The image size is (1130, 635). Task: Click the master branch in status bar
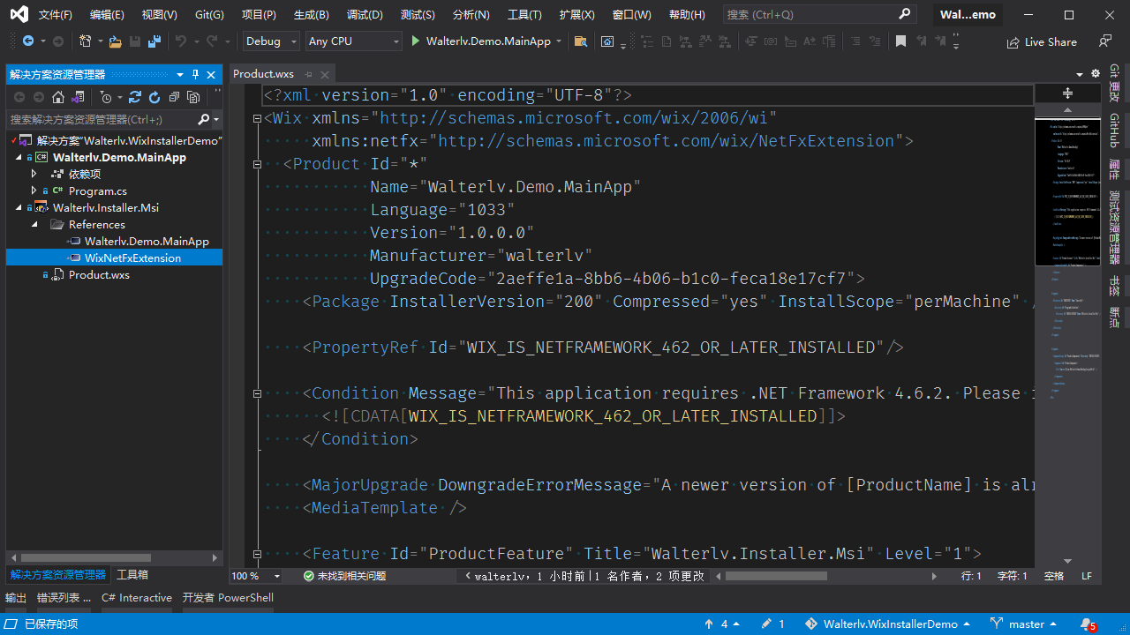1024,624
